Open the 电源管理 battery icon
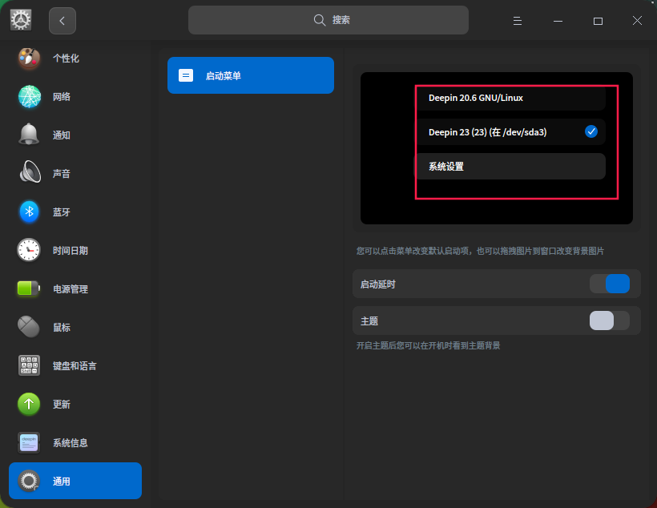 (29, 288)
